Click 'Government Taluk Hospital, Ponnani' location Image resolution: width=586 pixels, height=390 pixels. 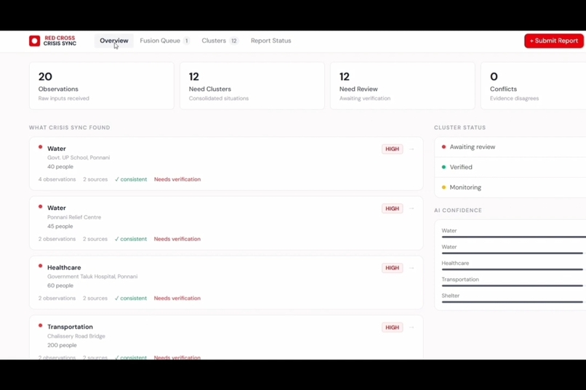92,277
